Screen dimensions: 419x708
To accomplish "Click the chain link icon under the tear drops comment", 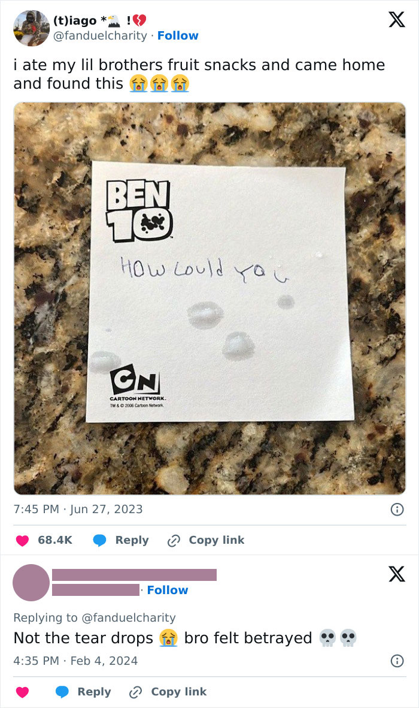I will coord(136,692).
